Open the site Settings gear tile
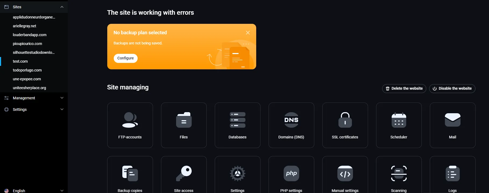489x193 pixels. [x=237, y=175]
